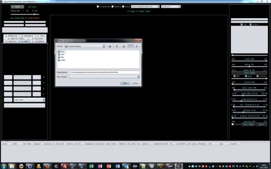Click the File name column header
271x169 pixels.
[27, 144]
